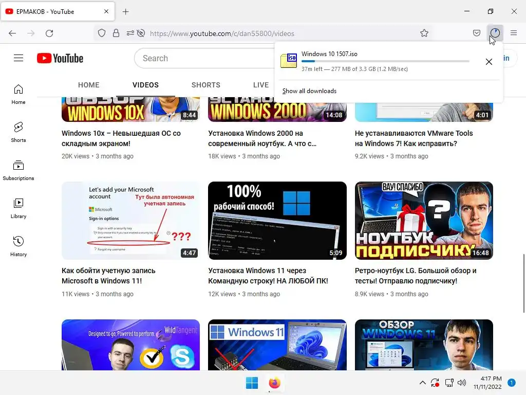The image size is (526, 395).
Task: Click the Firefox icon in the taskbar
Action: (x=274, y=383)
